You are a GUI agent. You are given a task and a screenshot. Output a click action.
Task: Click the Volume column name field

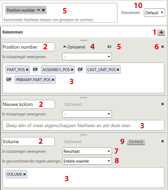28,141
